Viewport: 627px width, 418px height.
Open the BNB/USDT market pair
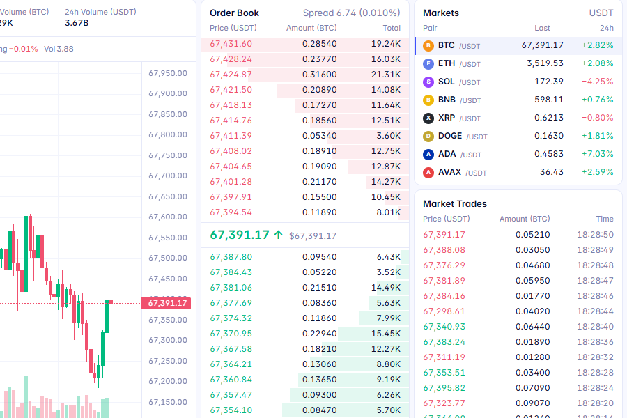tap(518, 100)
